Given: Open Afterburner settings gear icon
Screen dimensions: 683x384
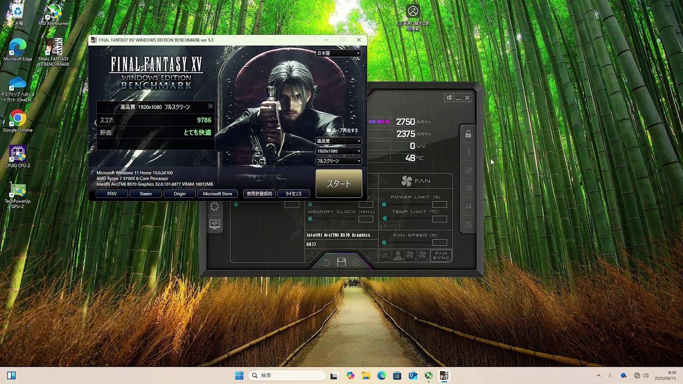Looking at the screenshot, I should pyautogui.click(x=215, y=206).
